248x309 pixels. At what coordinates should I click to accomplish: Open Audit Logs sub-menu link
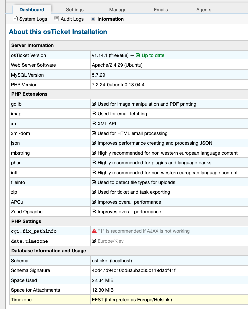point(69,19)
